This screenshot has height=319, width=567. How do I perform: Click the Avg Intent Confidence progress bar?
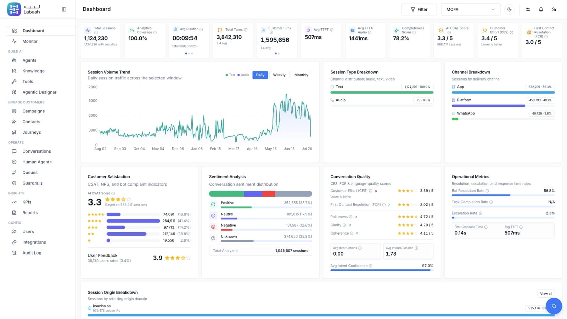pyautogui.click(x=382, y=270)
